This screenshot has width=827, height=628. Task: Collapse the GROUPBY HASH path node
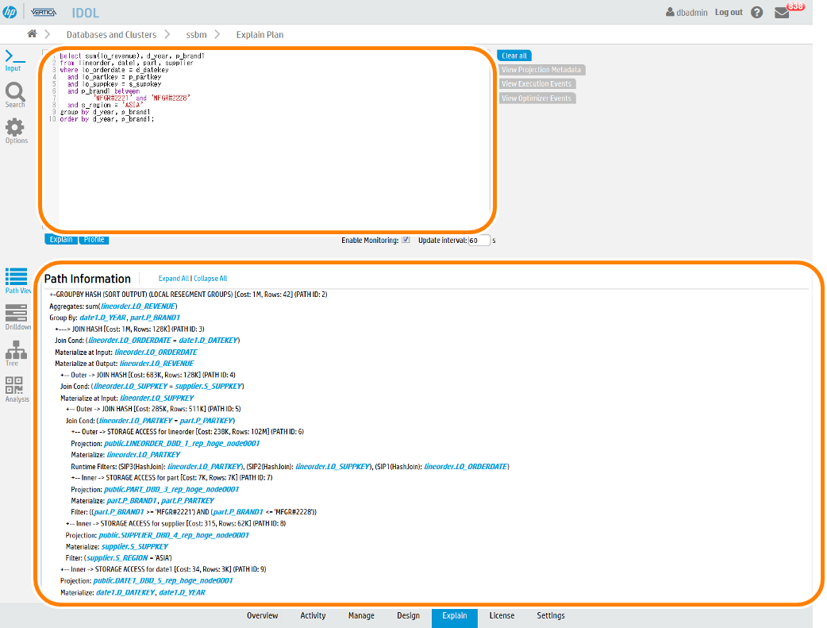click(52, 295)
